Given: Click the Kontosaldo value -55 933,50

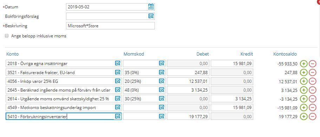Looking at the screenshot, I should 287,64.
